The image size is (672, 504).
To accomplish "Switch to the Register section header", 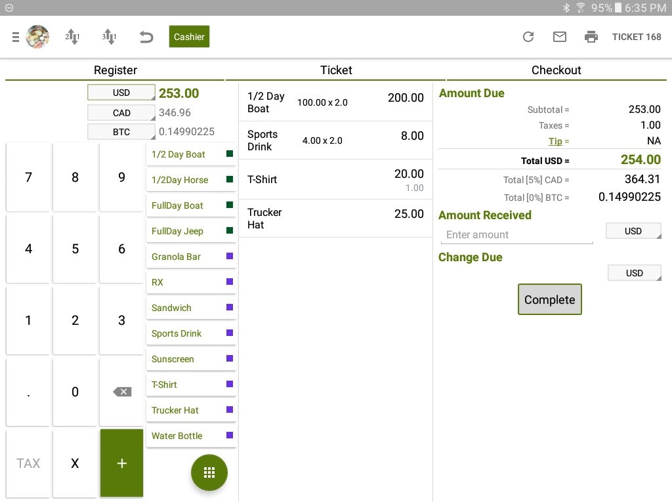I will point(115,70).
